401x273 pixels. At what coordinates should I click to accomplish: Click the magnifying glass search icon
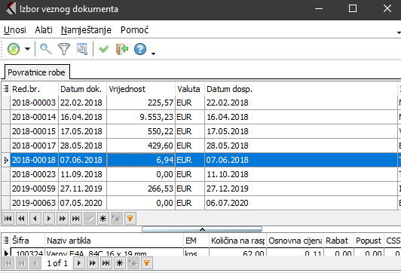tap(46, 49)
